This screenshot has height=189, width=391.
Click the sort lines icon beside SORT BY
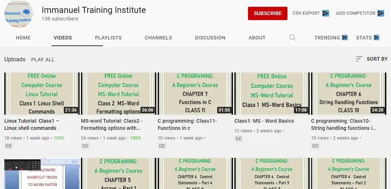click(359, 59)
